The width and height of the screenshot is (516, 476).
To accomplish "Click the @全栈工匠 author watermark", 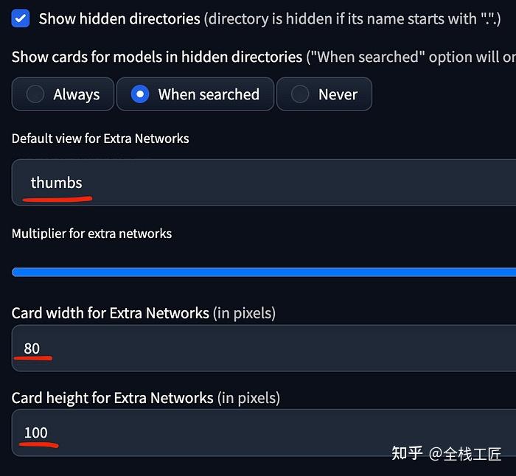I will (466, 453).
